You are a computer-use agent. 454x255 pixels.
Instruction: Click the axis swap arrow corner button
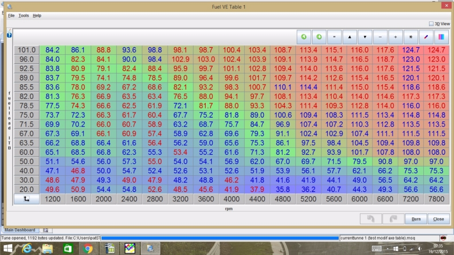click(26, 199)
